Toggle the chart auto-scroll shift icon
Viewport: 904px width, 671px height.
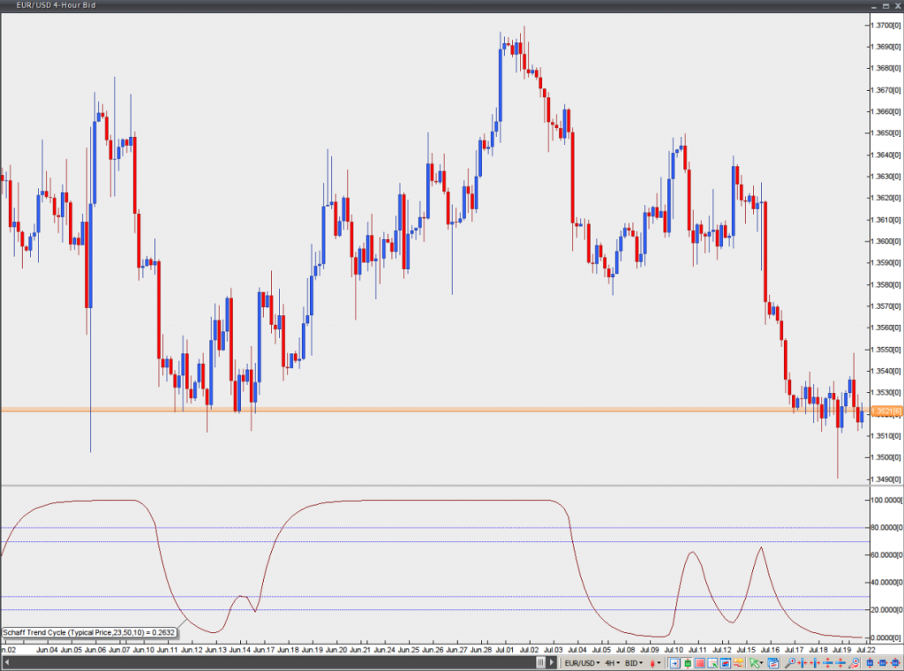[674, 662]
